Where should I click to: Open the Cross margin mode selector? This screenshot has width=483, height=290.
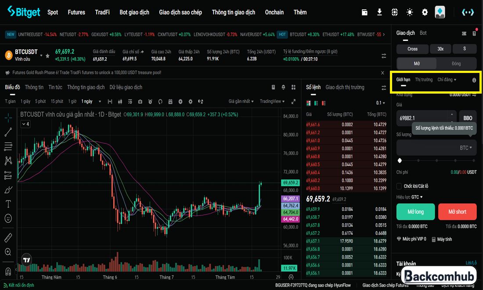coord(412,49)
